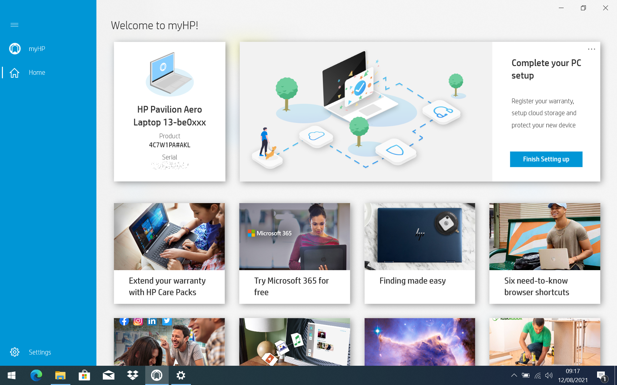Click HP Pavilion Aero Laptop device name
The height and width of the screenshot is (385, 617).
click(170, 116)
